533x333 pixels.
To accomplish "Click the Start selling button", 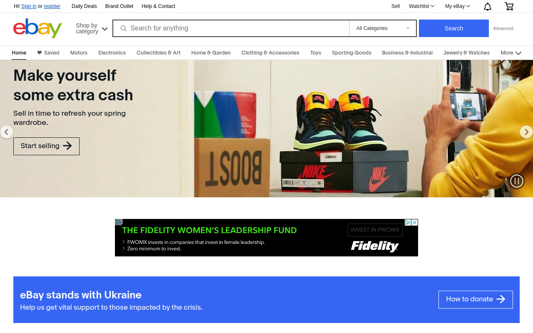I will [x=46, y=146].
